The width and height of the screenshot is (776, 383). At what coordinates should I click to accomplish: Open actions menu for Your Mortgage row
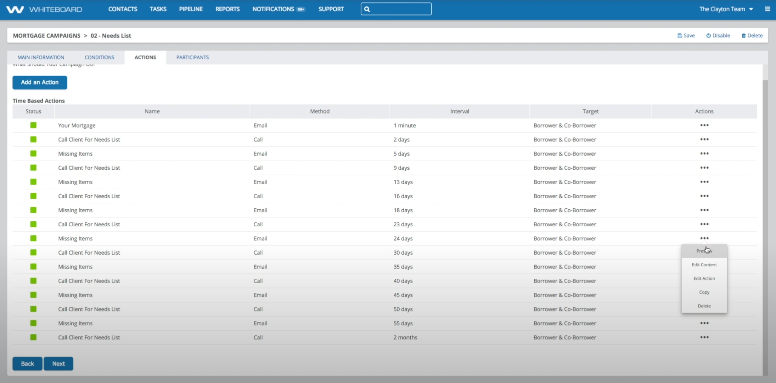click(x=704, y=125)
